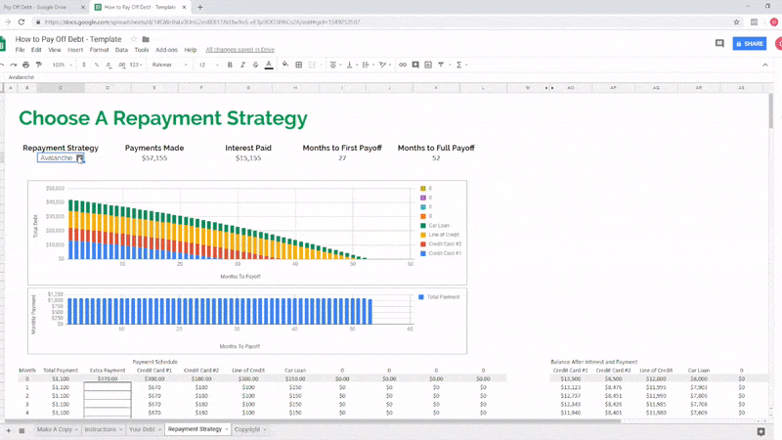The width and height of the screenshot is (782, 440).
Task: Open a new browser tab
Action: 200,8
